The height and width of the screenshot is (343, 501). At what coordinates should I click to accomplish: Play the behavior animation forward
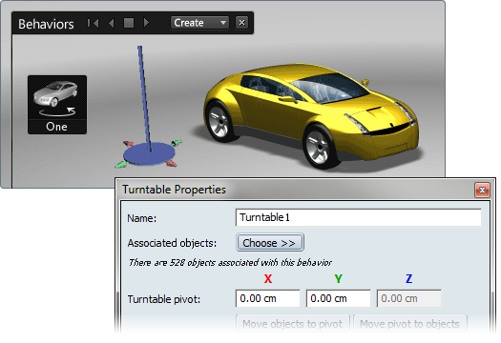point(146,23)
